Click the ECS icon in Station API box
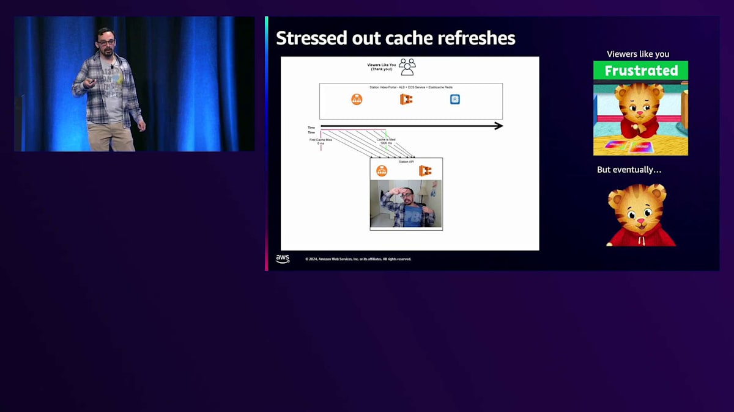This screenshot has width=734, height=412. (425, 171)
